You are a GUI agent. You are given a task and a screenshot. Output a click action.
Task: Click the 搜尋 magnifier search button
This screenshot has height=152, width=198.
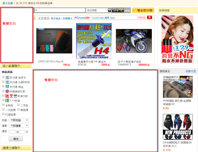[x=118, y=10]
